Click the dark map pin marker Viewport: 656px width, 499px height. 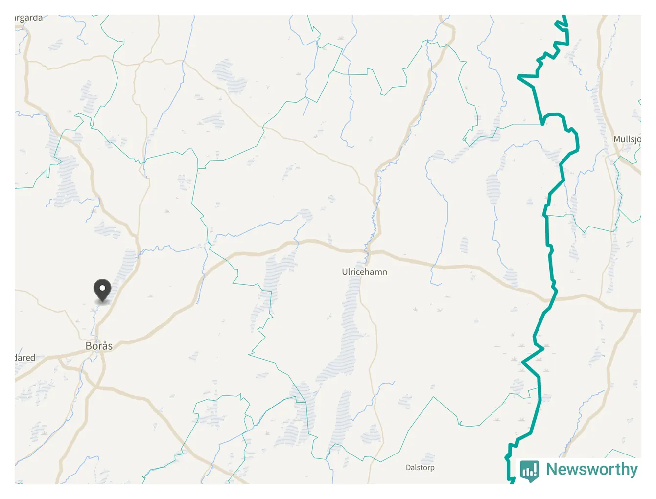(102, 291)
